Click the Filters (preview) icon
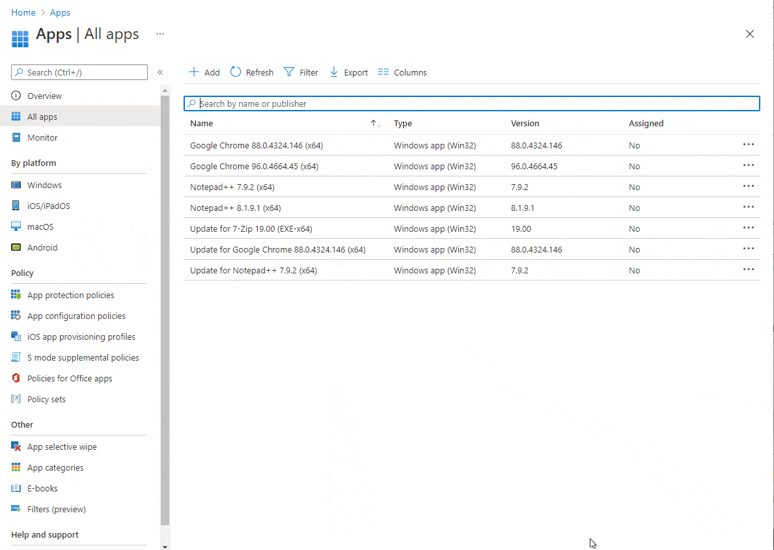The height and width of the screenshot is (550, 774). click(x=16, y=509)
